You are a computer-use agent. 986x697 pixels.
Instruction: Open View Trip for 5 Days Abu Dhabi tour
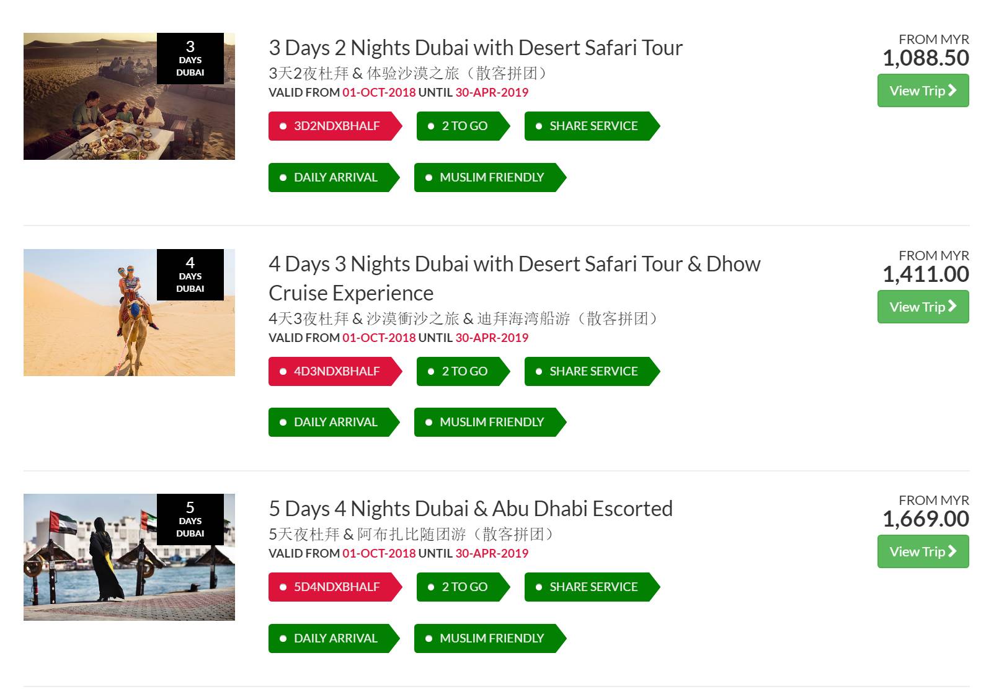point(923,552)
